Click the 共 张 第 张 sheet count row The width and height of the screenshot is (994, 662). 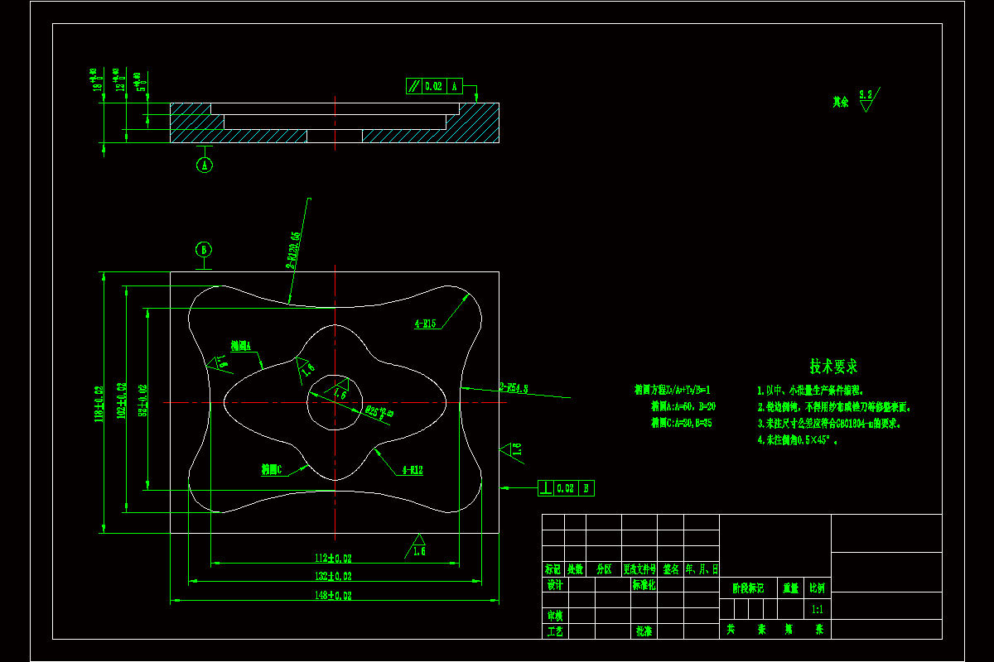pos(774,630)
